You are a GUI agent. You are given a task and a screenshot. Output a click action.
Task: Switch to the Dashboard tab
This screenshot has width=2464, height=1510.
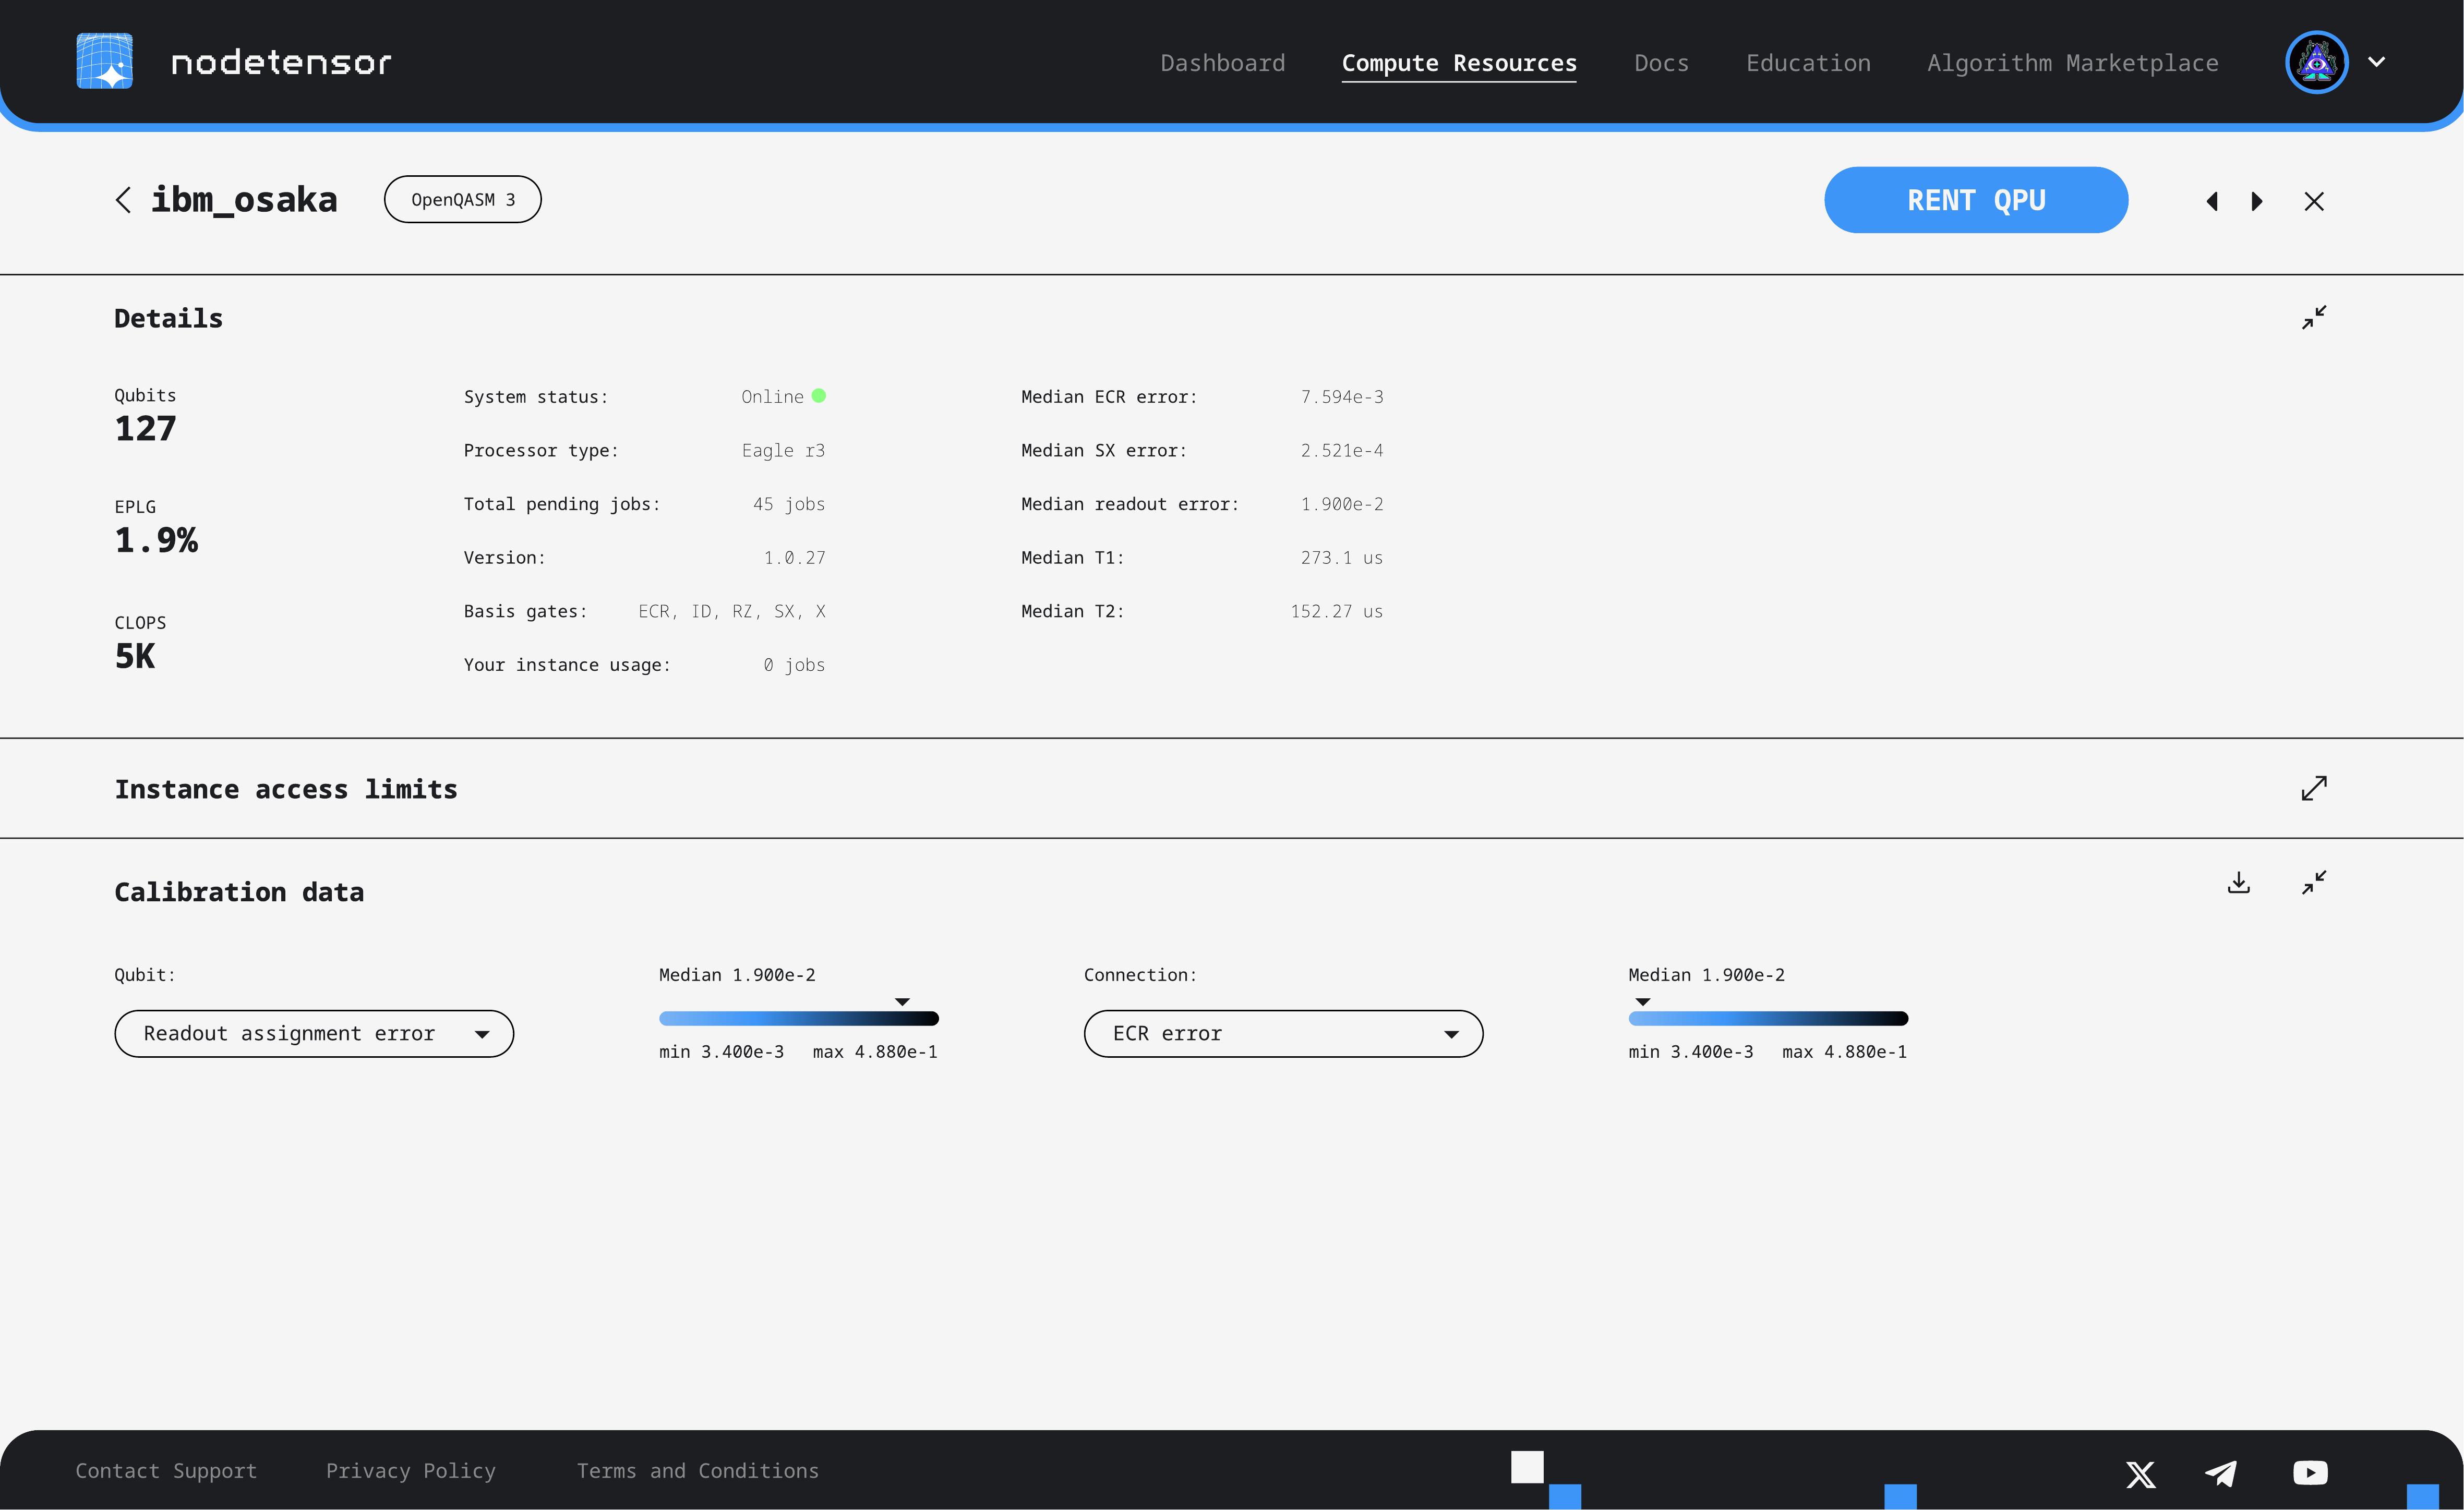1223,62
